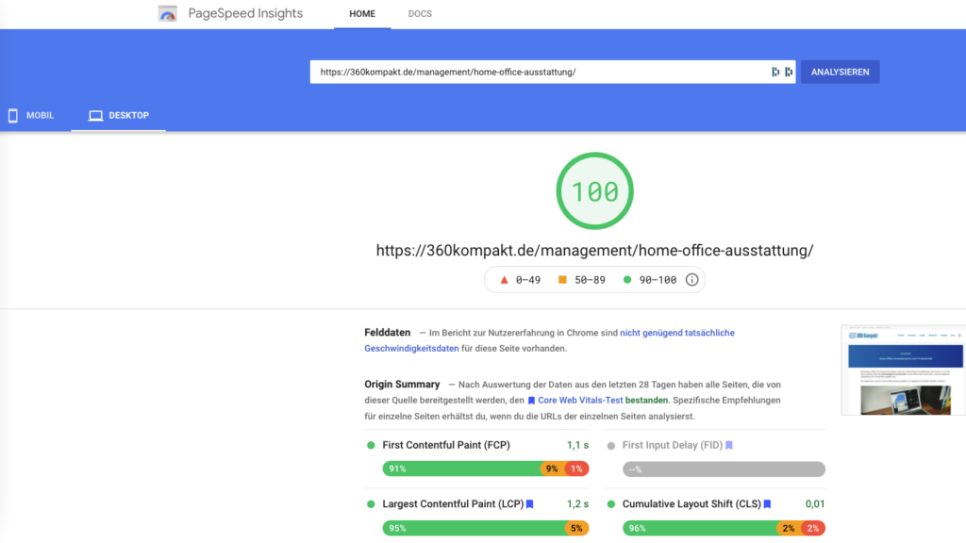
Task: Click the LCP value 1,2 s
Action: [x=577, y=504]
